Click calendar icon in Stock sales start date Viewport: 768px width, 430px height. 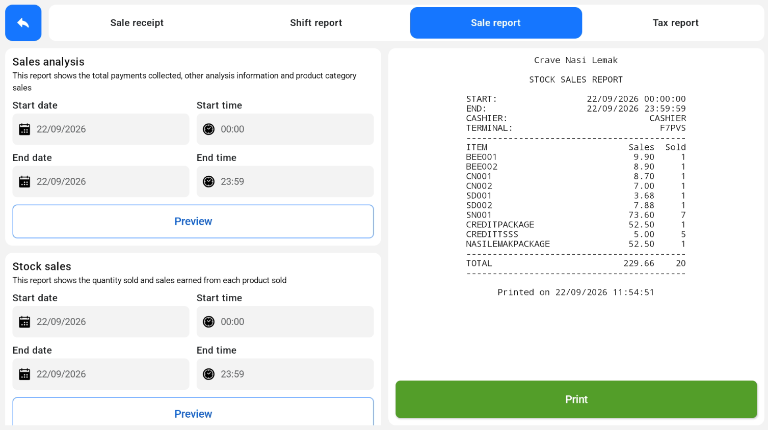click(x=24, y=322)
